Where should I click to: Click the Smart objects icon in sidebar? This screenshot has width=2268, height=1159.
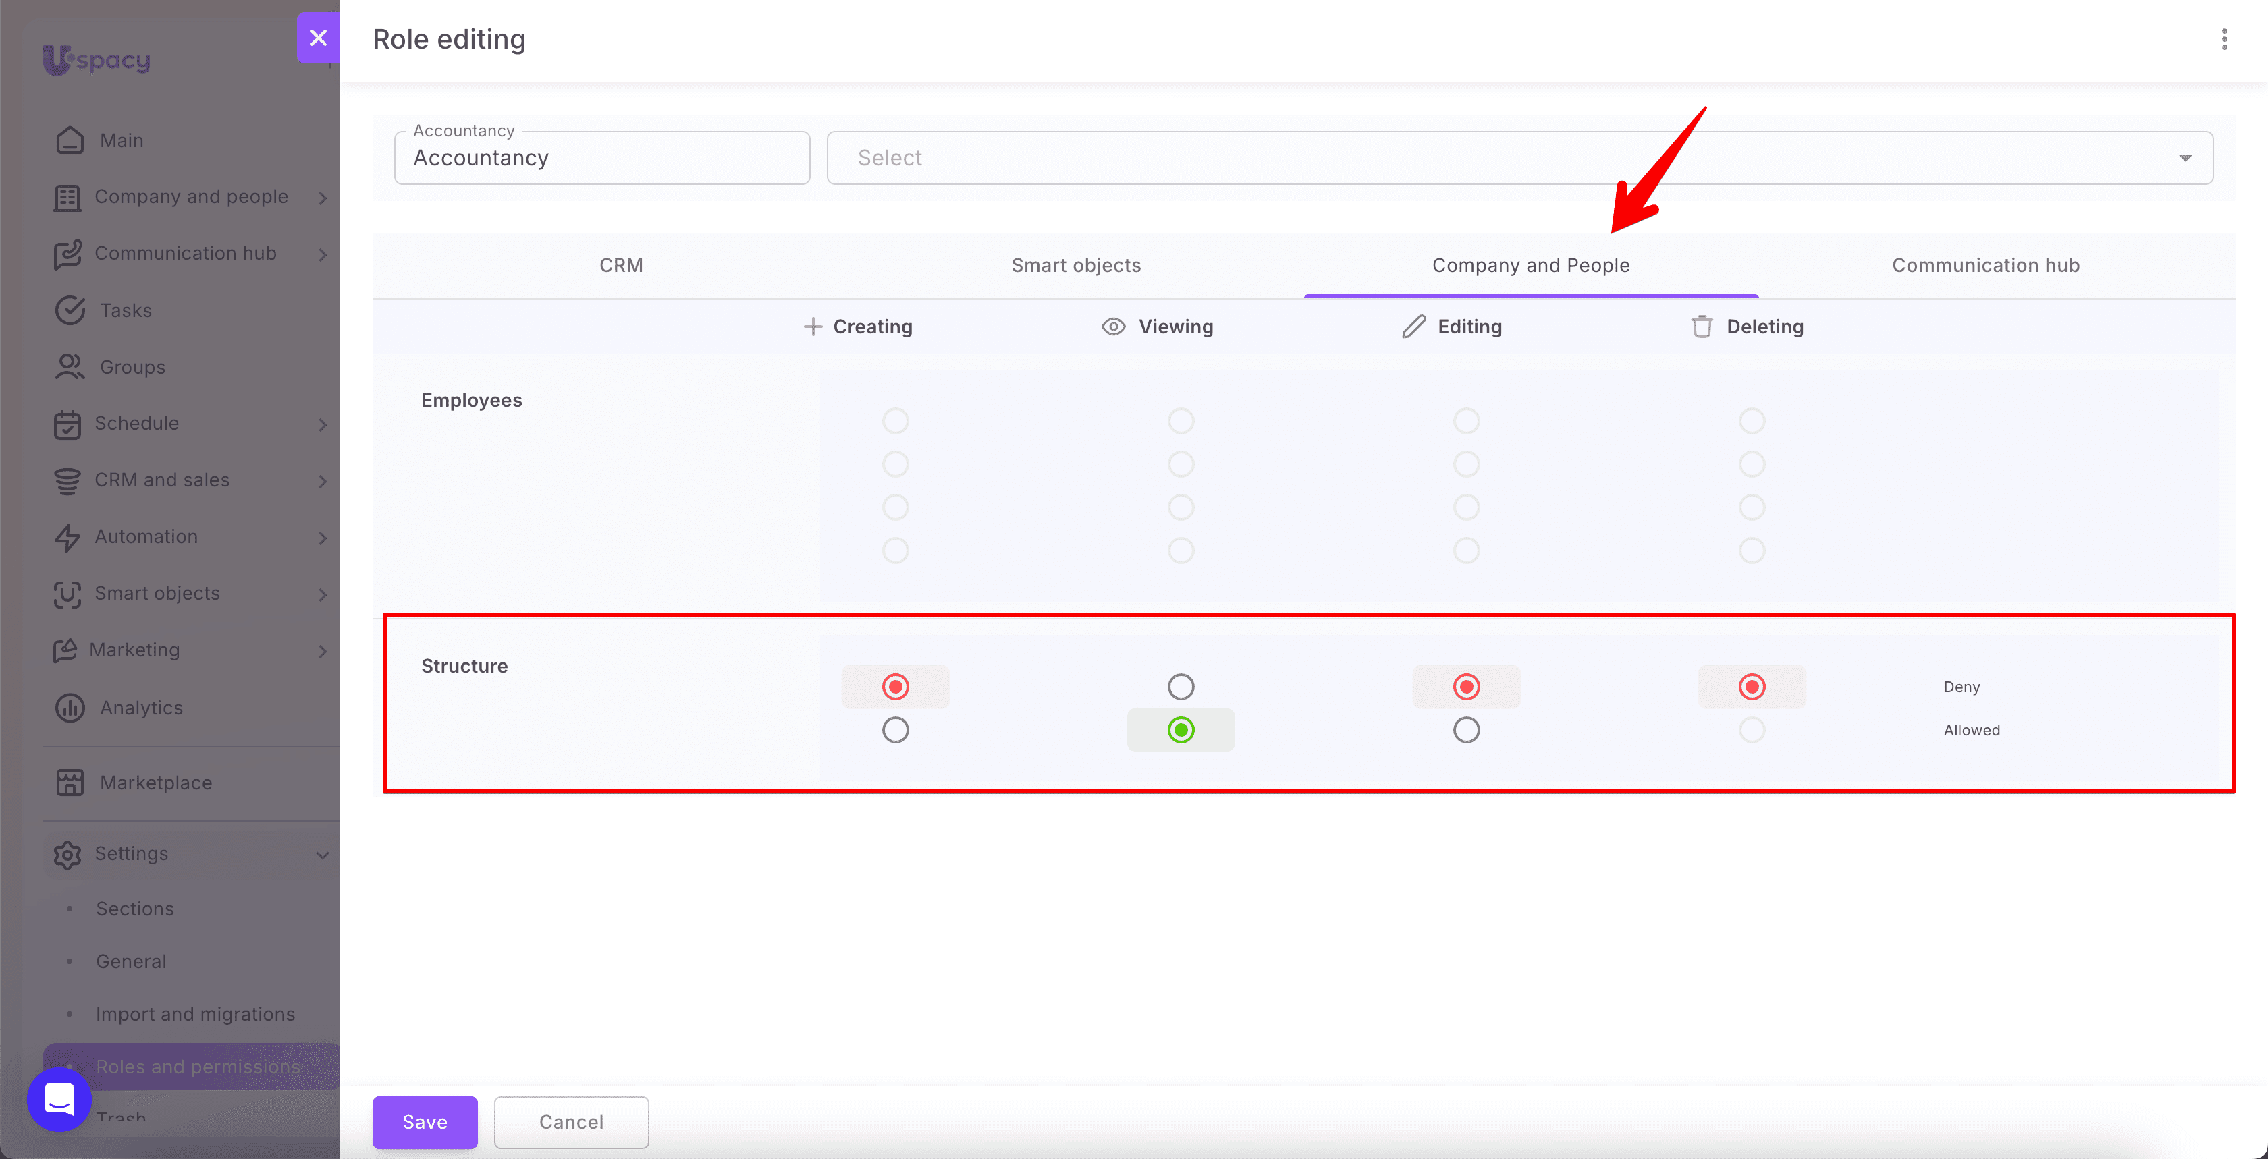pos(67,593)
